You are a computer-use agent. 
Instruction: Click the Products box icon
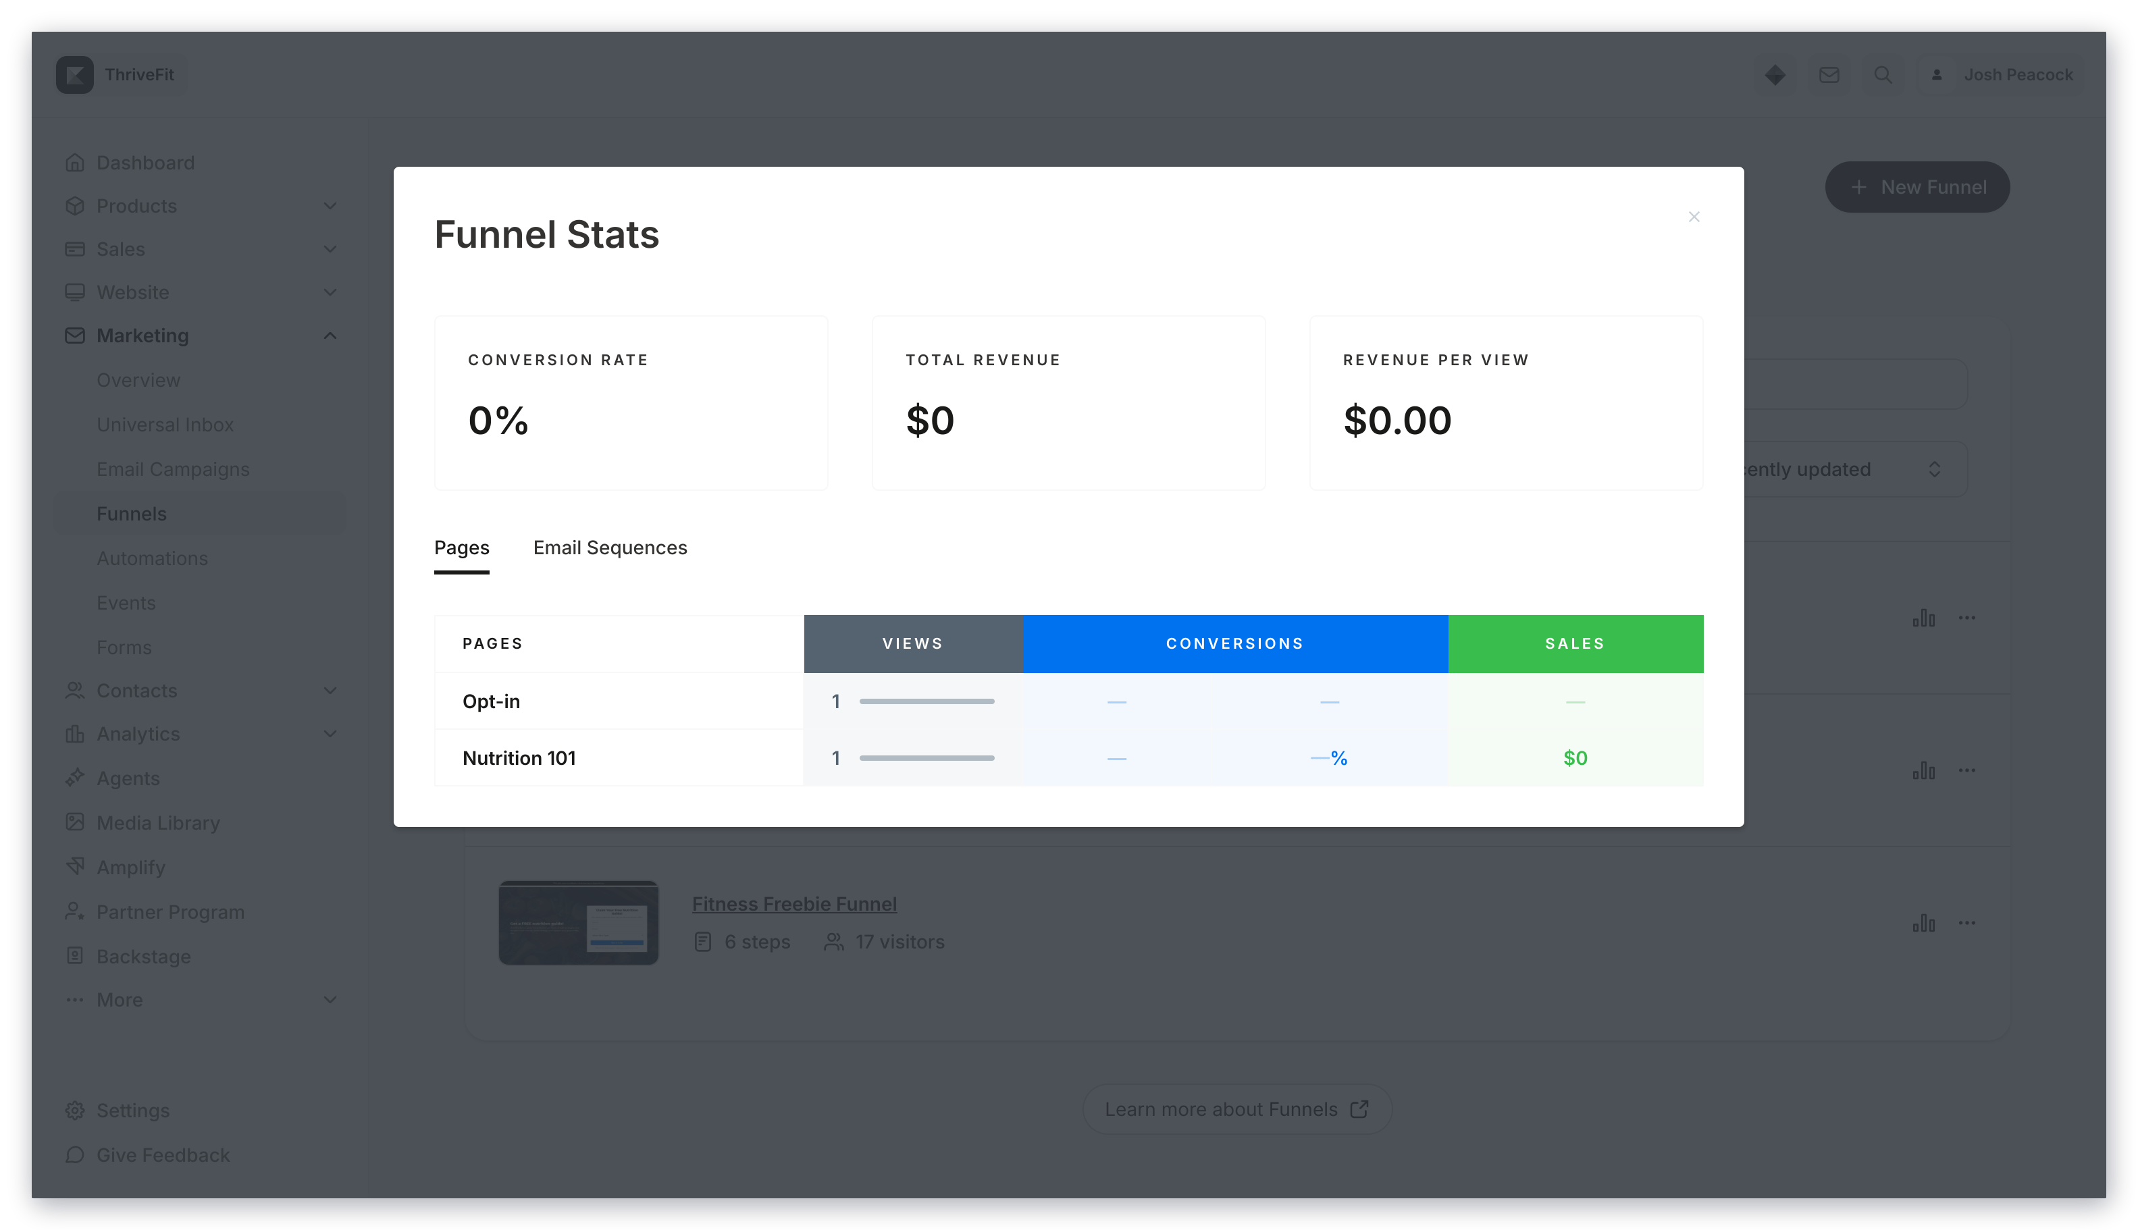point(74,205)
